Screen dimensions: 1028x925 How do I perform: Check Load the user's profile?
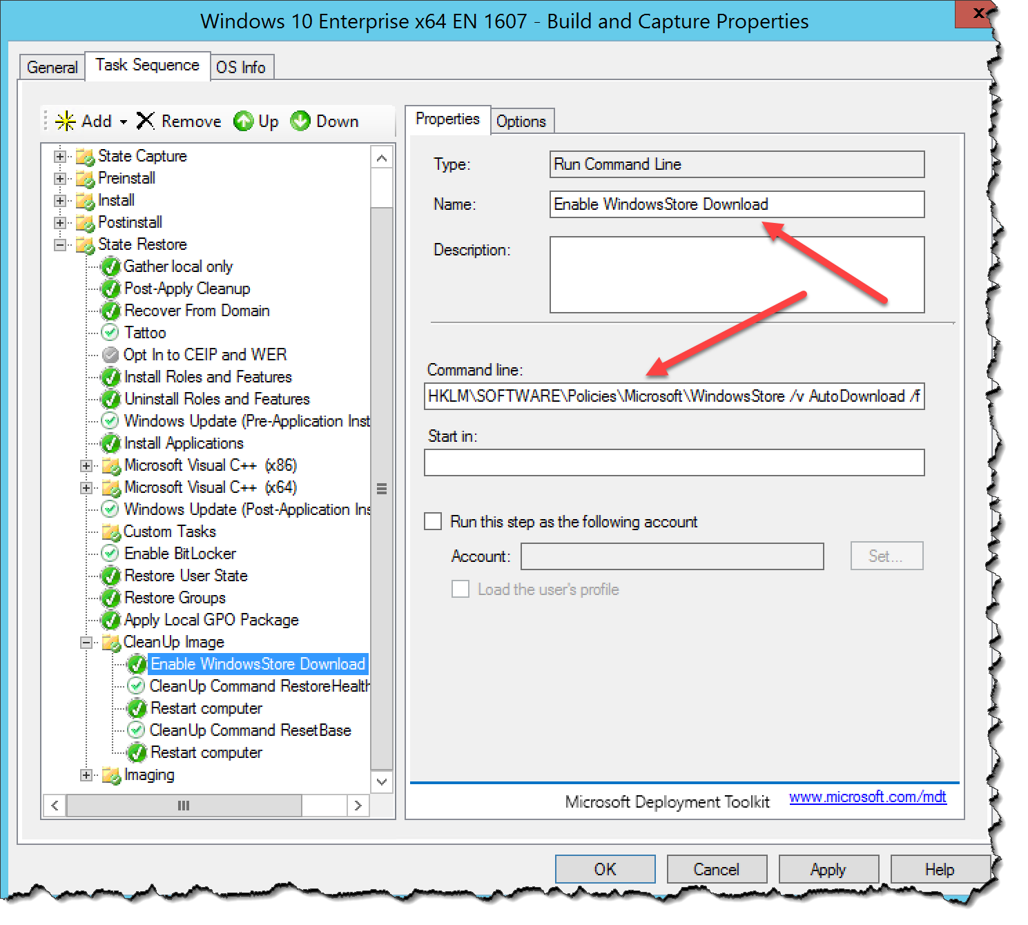460,589
